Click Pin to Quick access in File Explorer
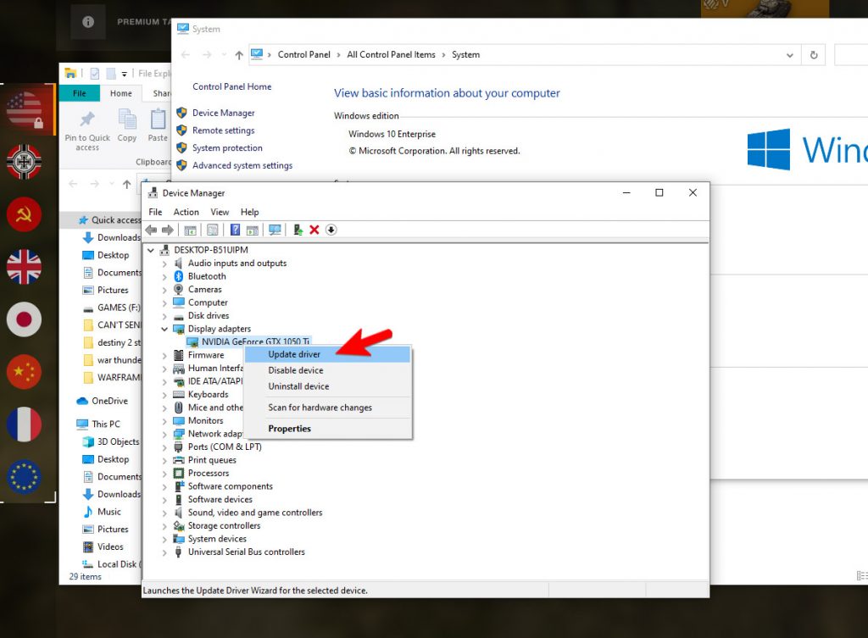Screen dimensions: 868x638 87,131
